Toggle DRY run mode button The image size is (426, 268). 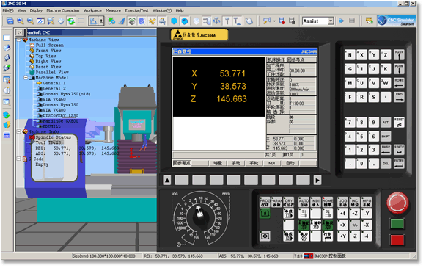(x=289, y=202)
